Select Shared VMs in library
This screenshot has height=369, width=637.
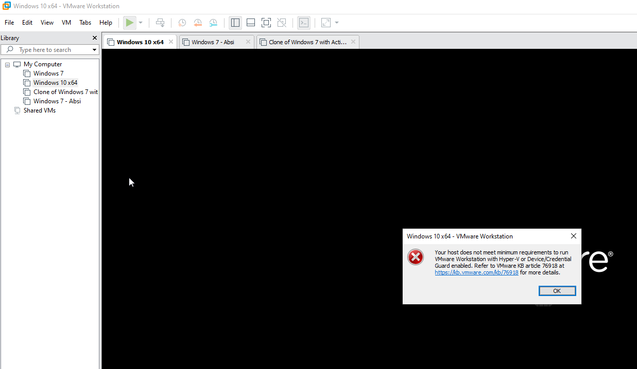40,110
